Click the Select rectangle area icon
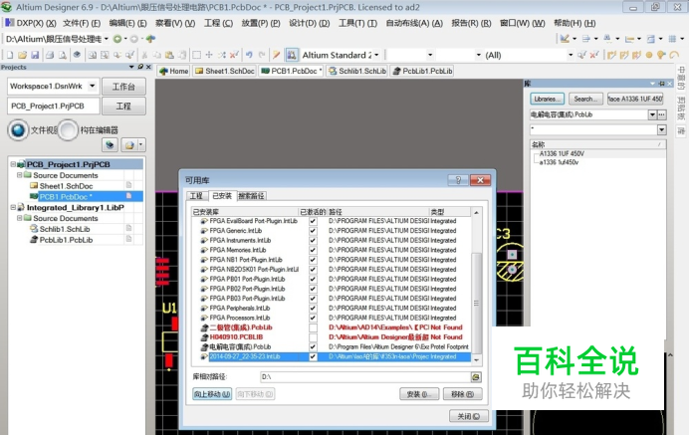Screen dimensions: 689x435 coord(197,55)
